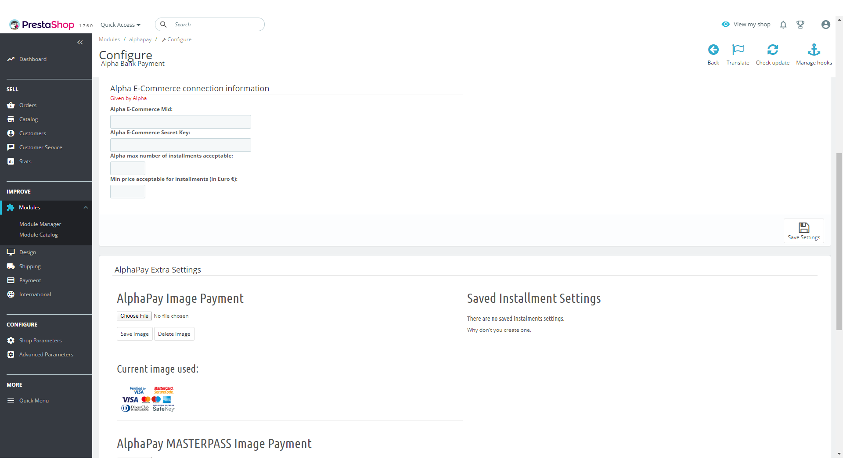Click the alphapay breadcrumb link
Screen dimensions: 843x474
coord(140,39)
